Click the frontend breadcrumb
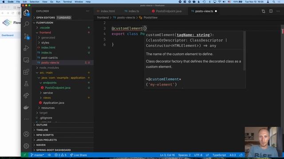Image resolution: width=284 pixels, height=159 pixels. [x=103, y=18]
